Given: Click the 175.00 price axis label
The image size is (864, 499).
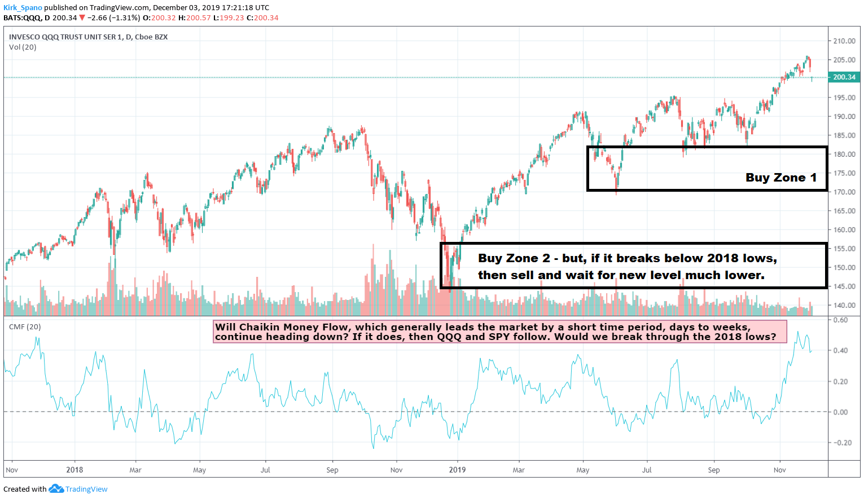Looking at the screenshot, I should coord(844,173).
